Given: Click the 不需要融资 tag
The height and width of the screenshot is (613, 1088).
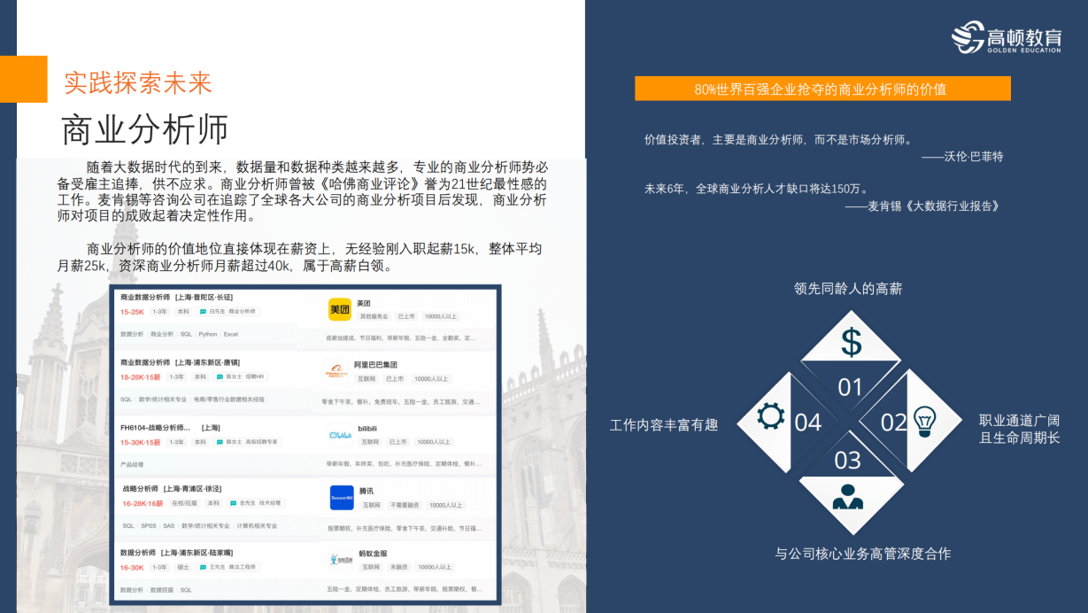Looking at the screenshot, I should click(405, 505).
